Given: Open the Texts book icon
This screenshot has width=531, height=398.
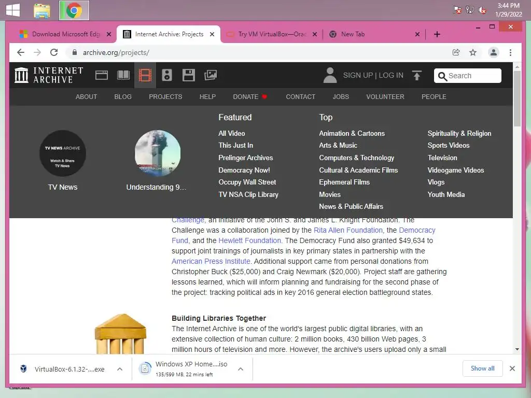Looking at the screenshot, I should [123, 75].
